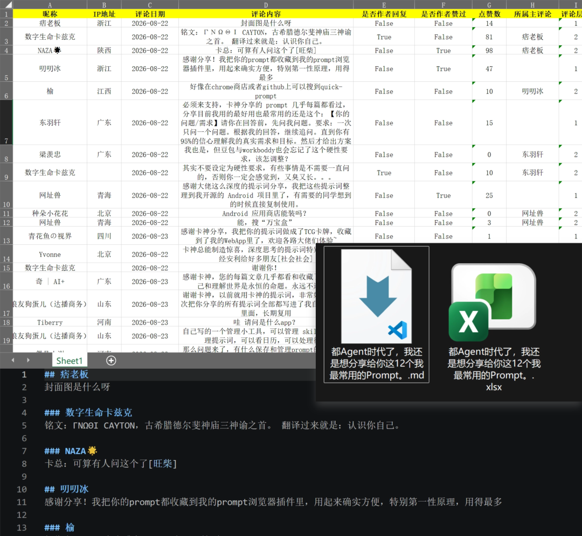Select the Tiberry nickname cell
This screenshot has height=536, width=582.
[x=50, y=322]
